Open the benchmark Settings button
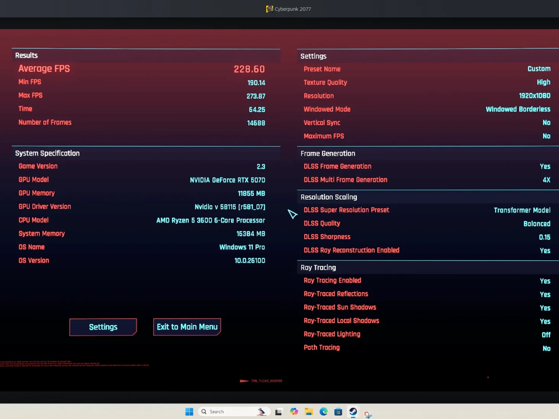Screen dimensions: 559x419 click(x=103, y=327)
